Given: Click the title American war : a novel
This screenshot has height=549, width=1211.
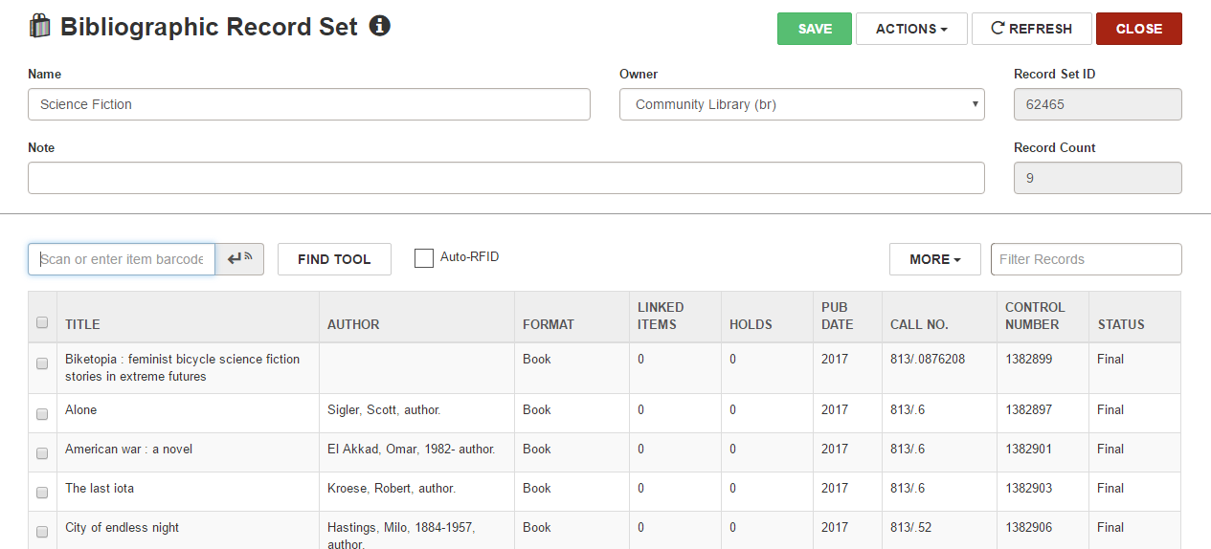Looking at the screenshot, I should [128, 449].
